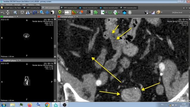190x107 pixels.
Task: Click the slab thickness toolbar icon
Action: [x=8, y=12]
